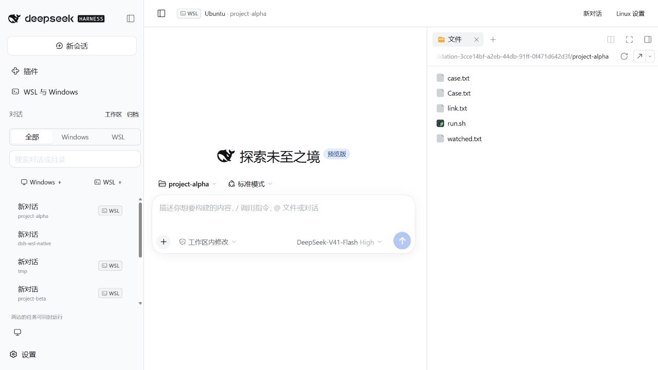This screenshot has height=370, width=658.
Task: Click the project-alpha path breadcrumb
Action: coord(590,57)
